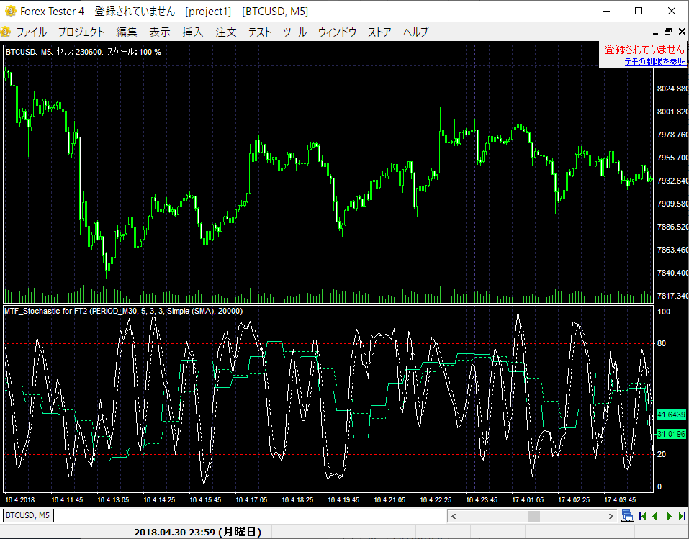Close the inner chart window

[682, 32]
